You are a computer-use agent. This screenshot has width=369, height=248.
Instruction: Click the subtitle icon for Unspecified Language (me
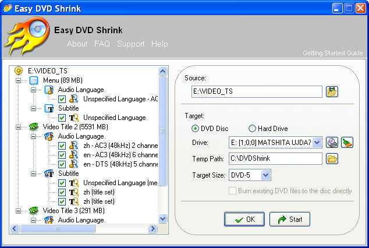tap(74, 183)
